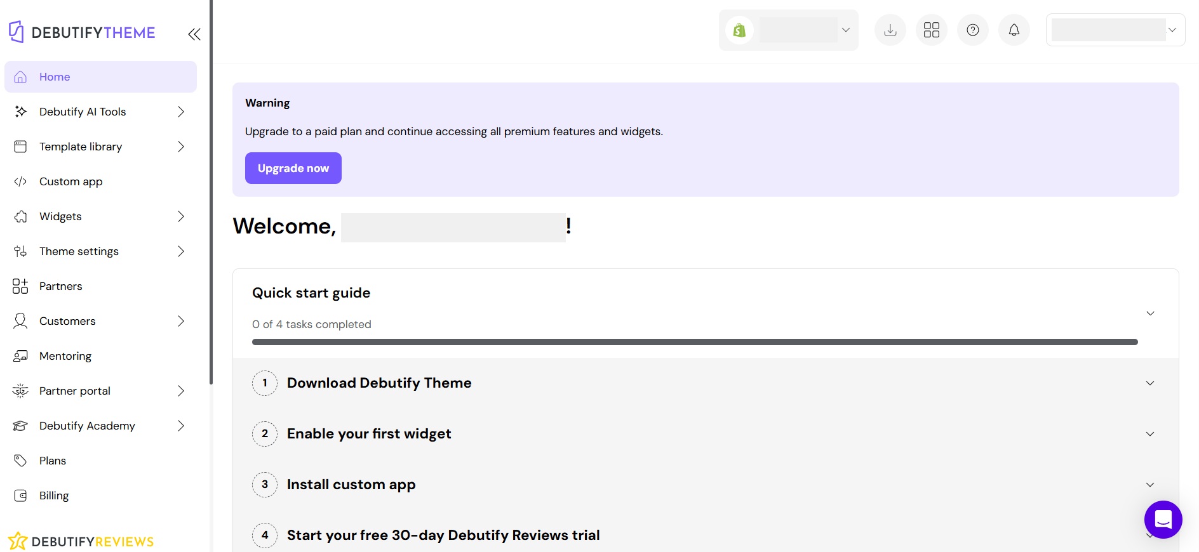Click the apps grid icon in the header

coord(931,30)
